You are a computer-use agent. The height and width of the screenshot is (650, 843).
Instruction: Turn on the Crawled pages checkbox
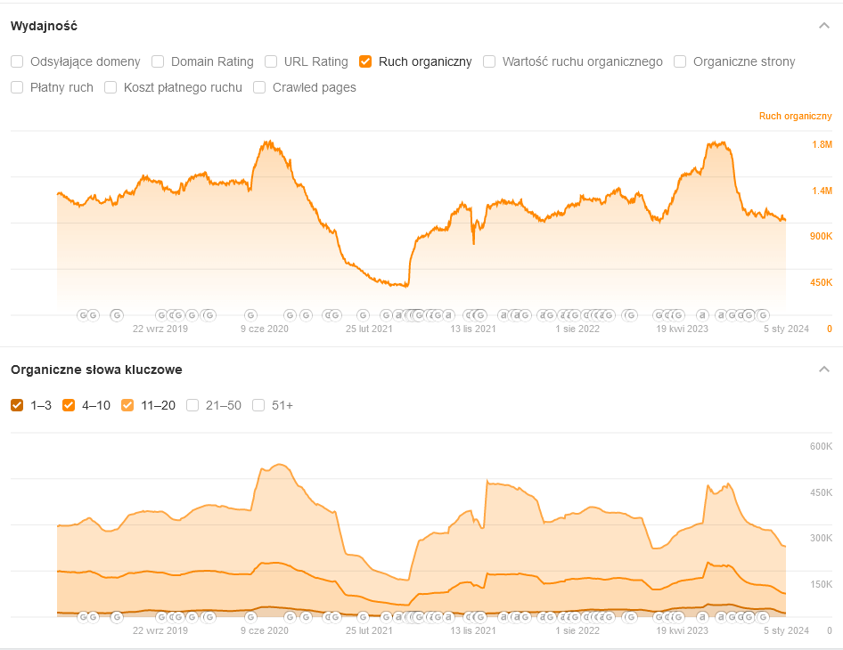coord(259,87)
